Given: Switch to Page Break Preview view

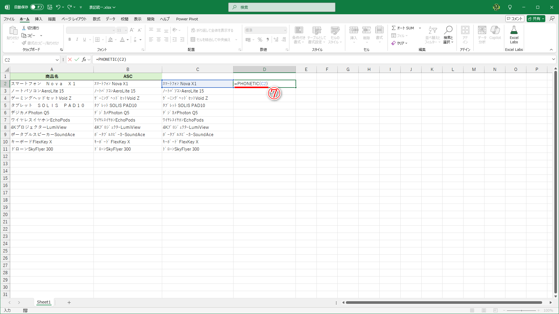Looking at the screenshot, I should coord(495,311).
